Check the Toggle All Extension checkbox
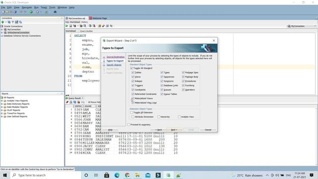 132,112
